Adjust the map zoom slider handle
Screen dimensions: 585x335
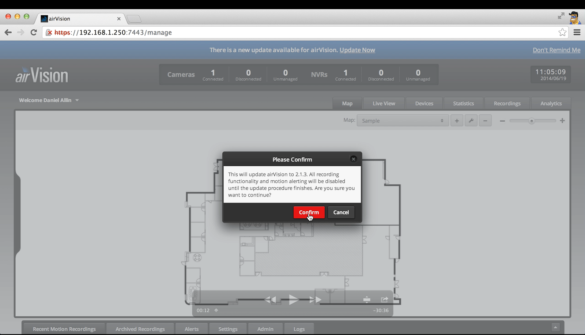[x=532, y=121]
